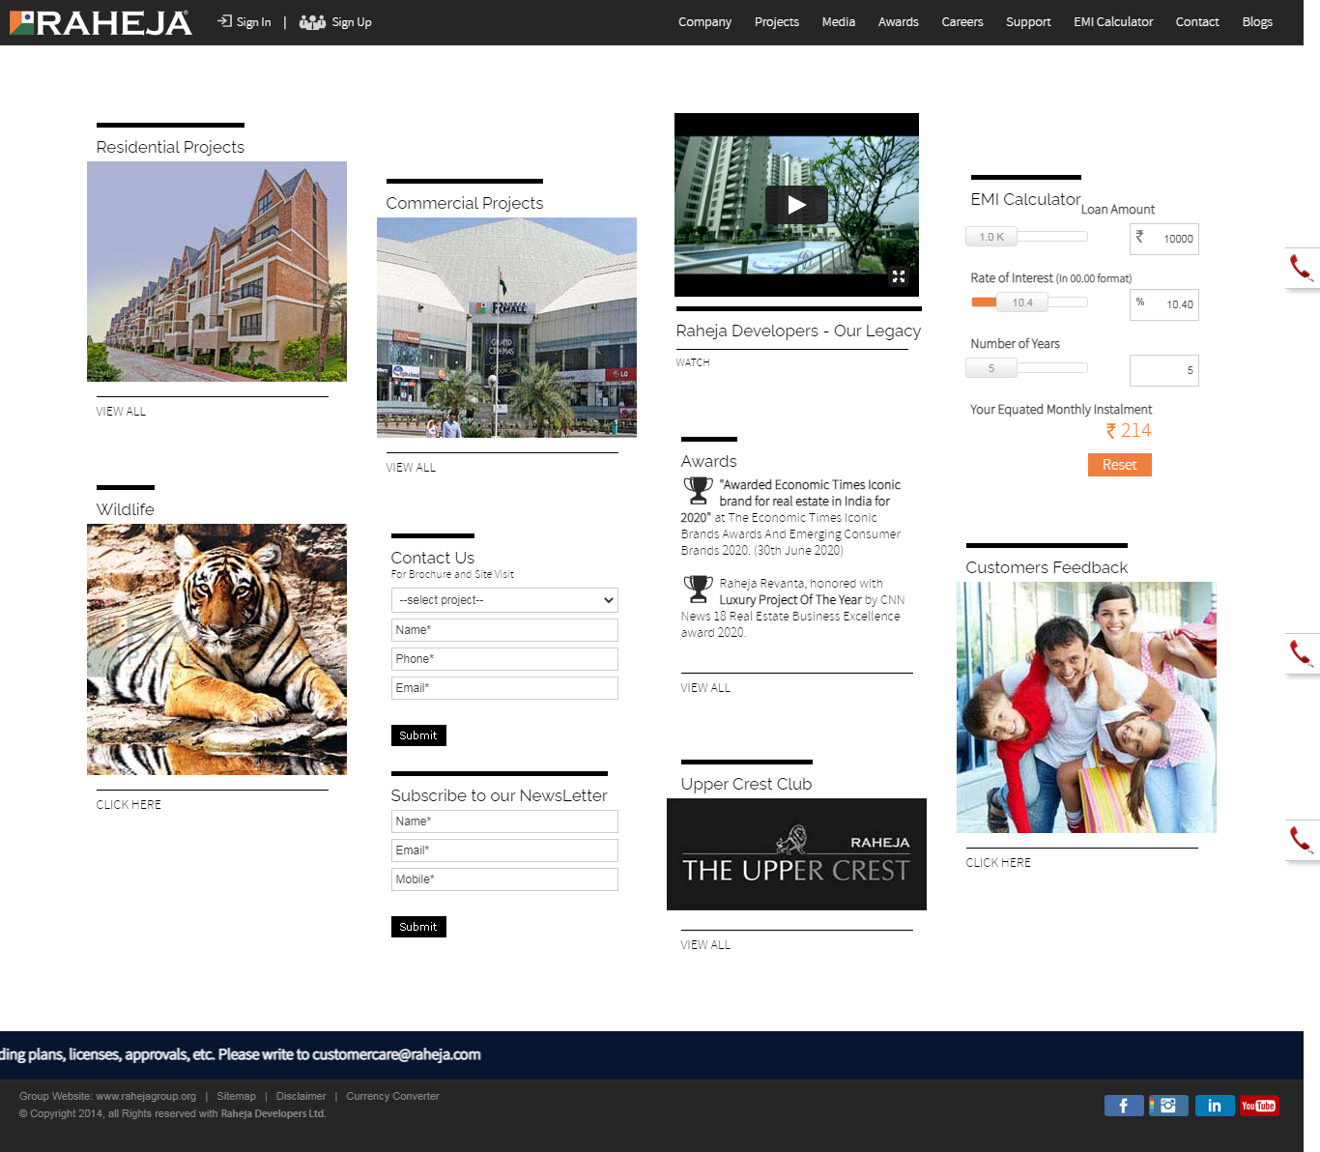Screen dimensions: 1320x1152
Task: Click the WATCH link under the video
Action: (693, 362)
